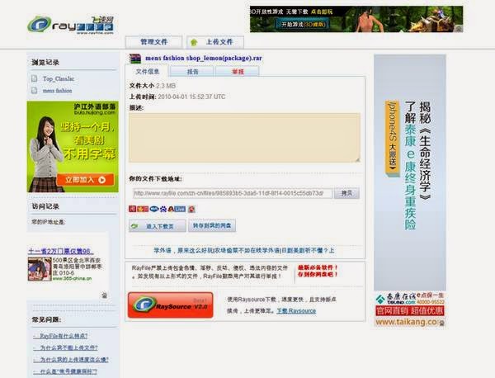Open the mens fashion shop_lemon(package).rar title link

(x=204, y=58)
